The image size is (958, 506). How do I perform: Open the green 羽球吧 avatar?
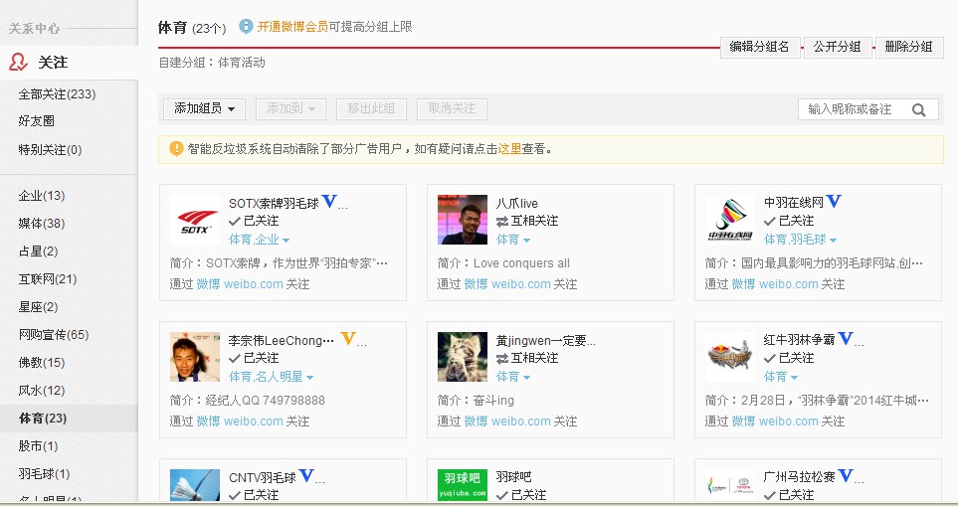tap(463, 485)
